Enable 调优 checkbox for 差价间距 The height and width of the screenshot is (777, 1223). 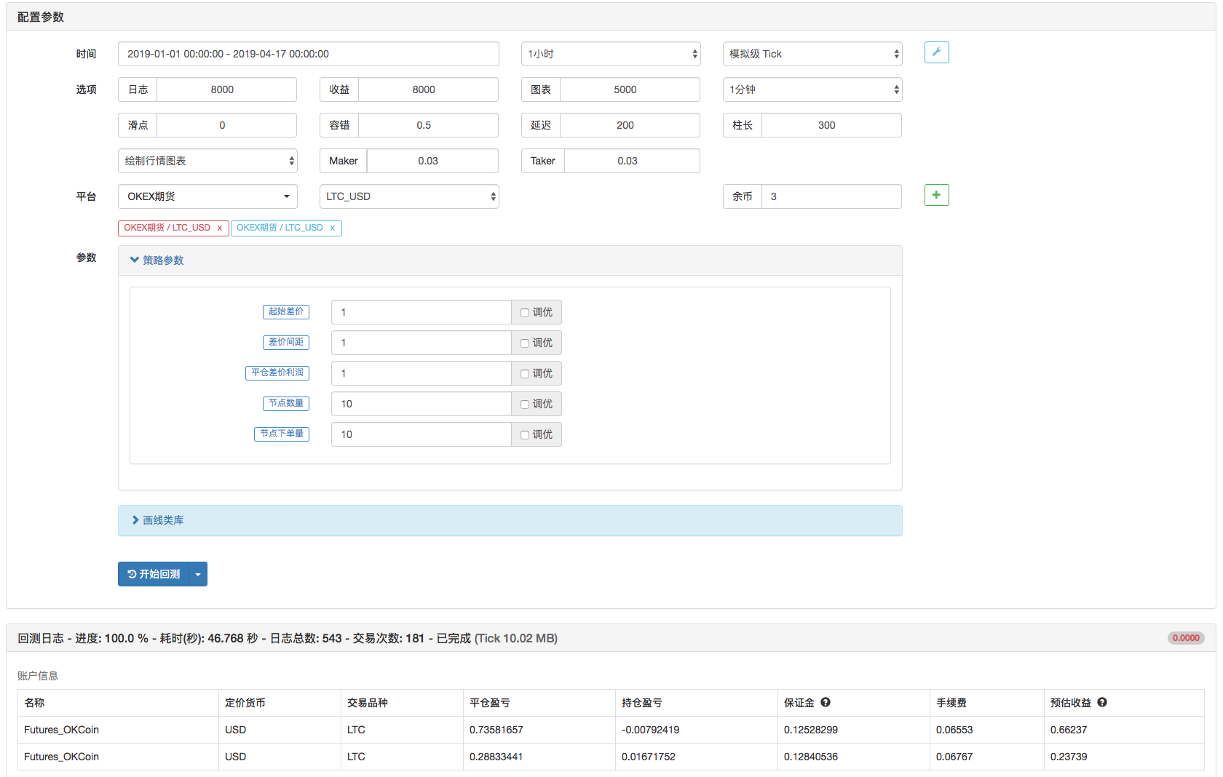click(524, 343)
